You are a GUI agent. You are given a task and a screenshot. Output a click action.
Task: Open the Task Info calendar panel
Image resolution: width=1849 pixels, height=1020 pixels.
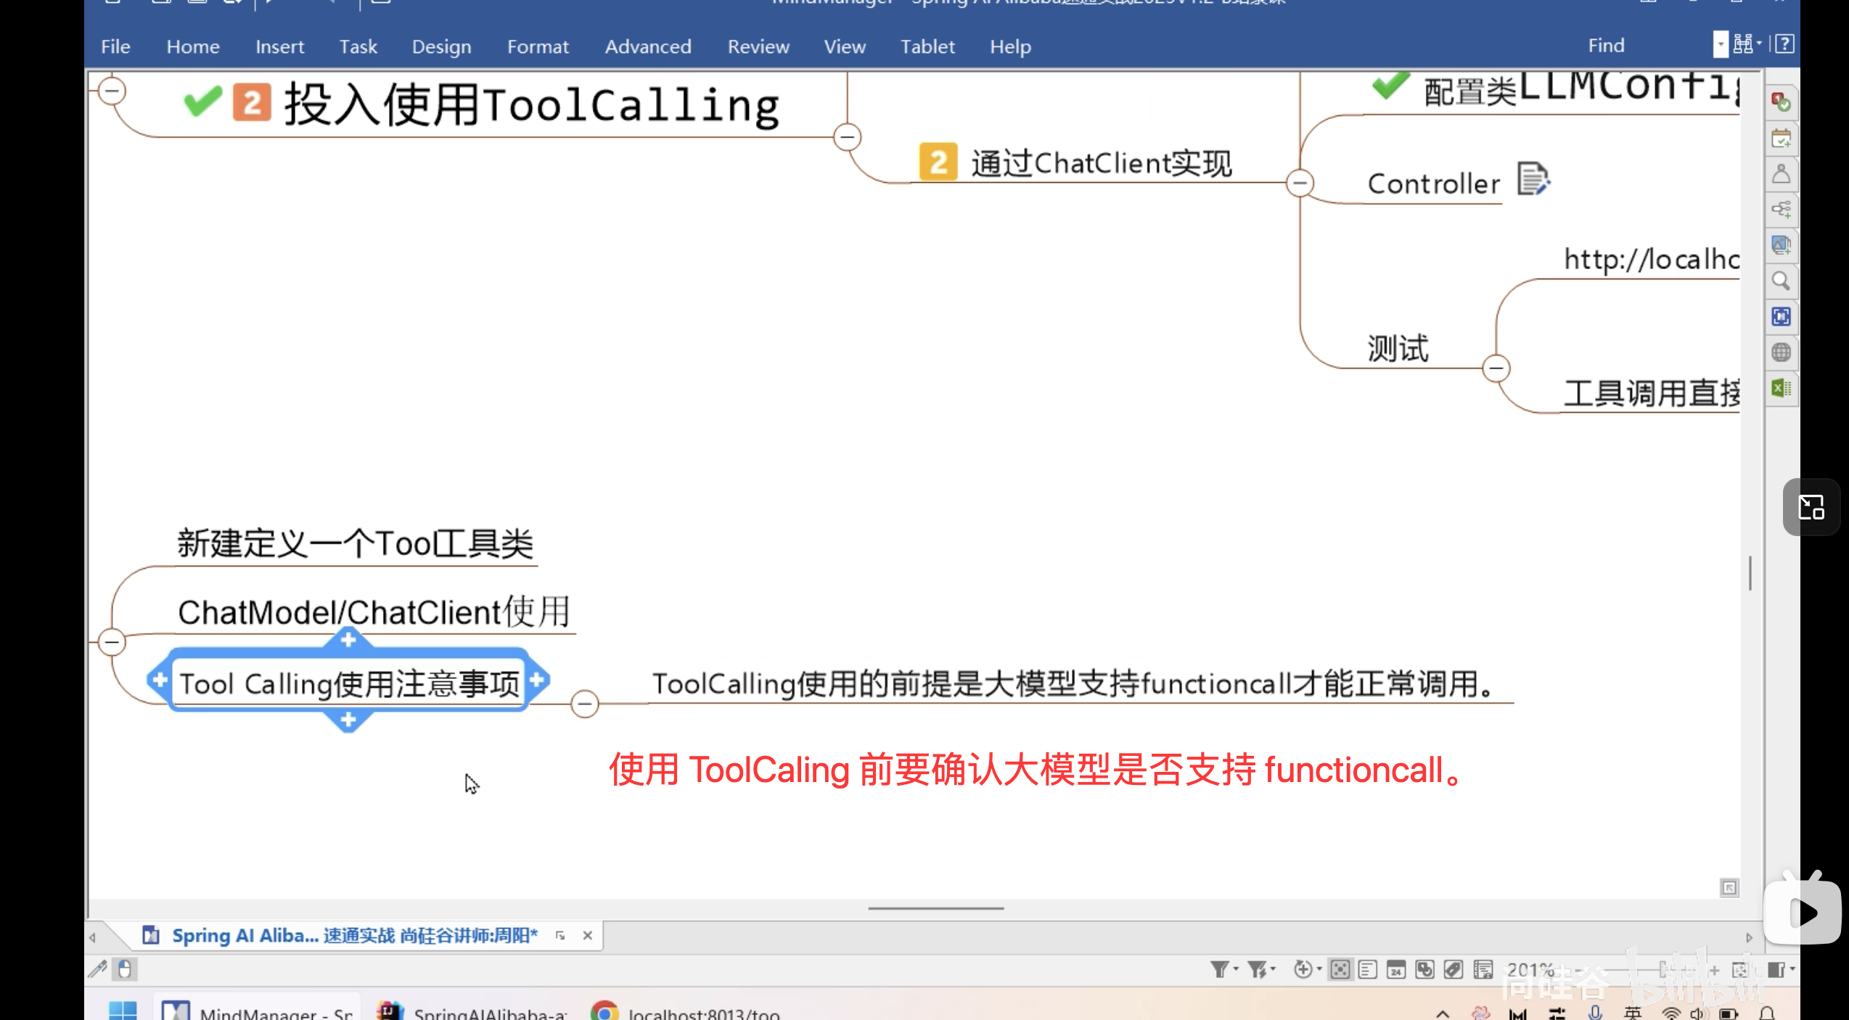tap(1781, 138)
